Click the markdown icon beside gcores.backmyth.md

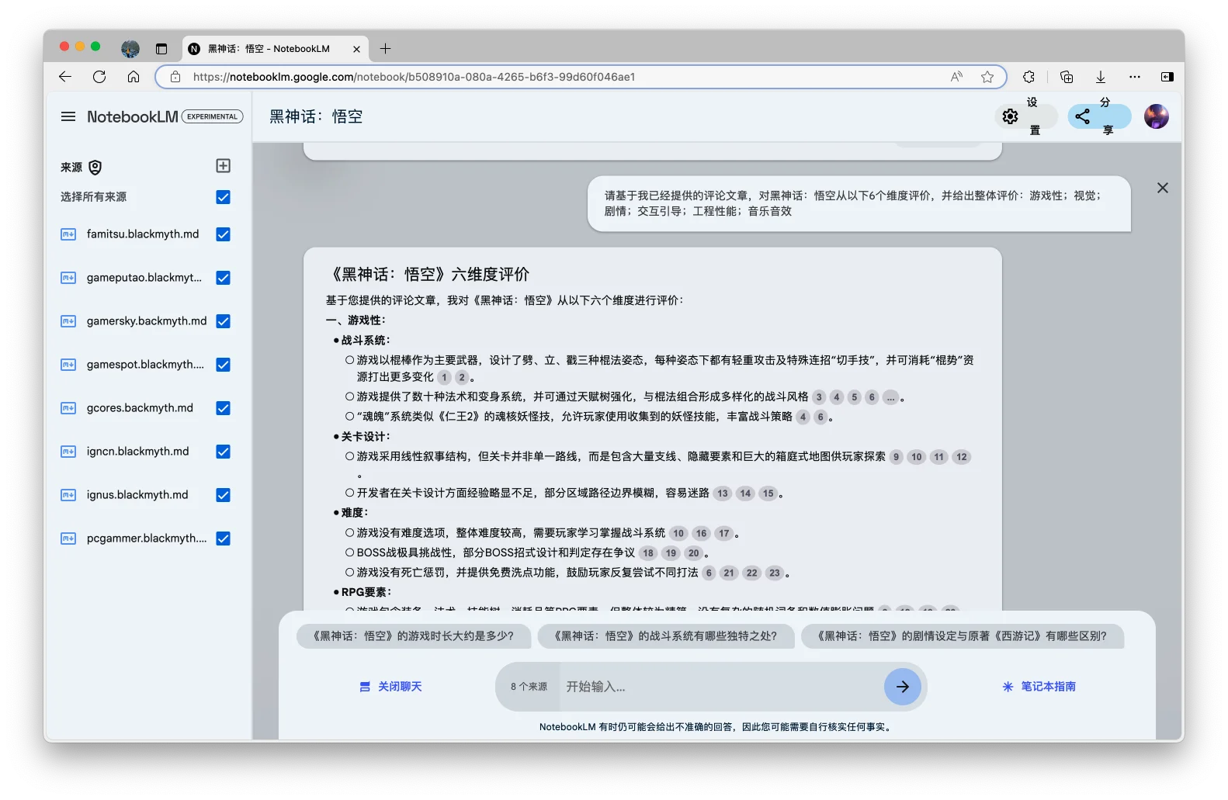(68, 408)
